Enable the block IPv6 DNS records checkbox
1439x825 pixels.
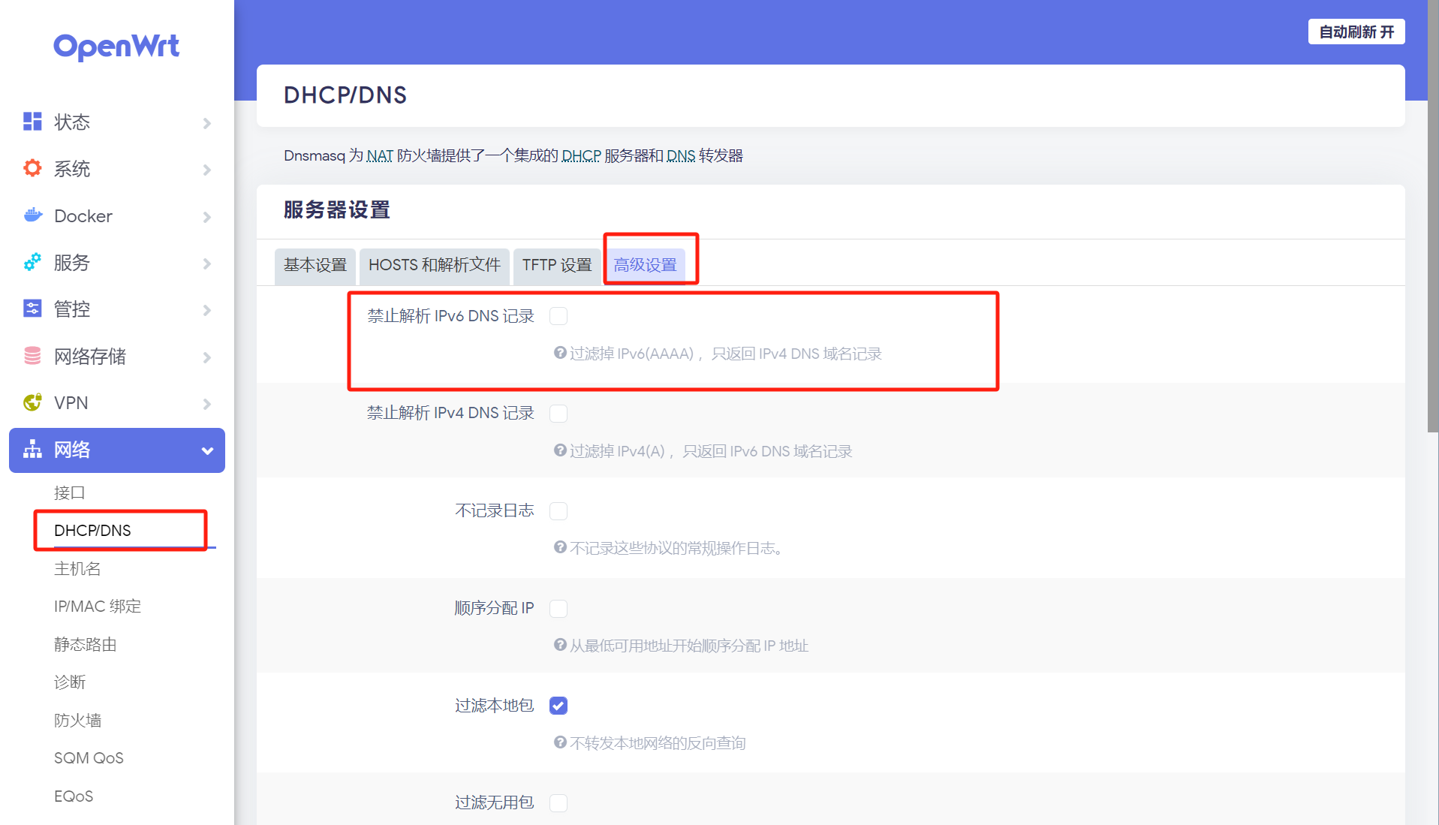(558, 316)
